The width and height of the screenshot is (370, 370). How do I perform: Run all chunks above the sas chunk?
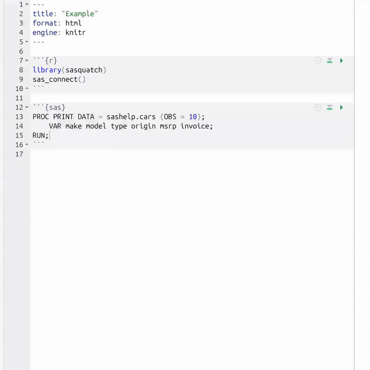[x=330, y=107]
